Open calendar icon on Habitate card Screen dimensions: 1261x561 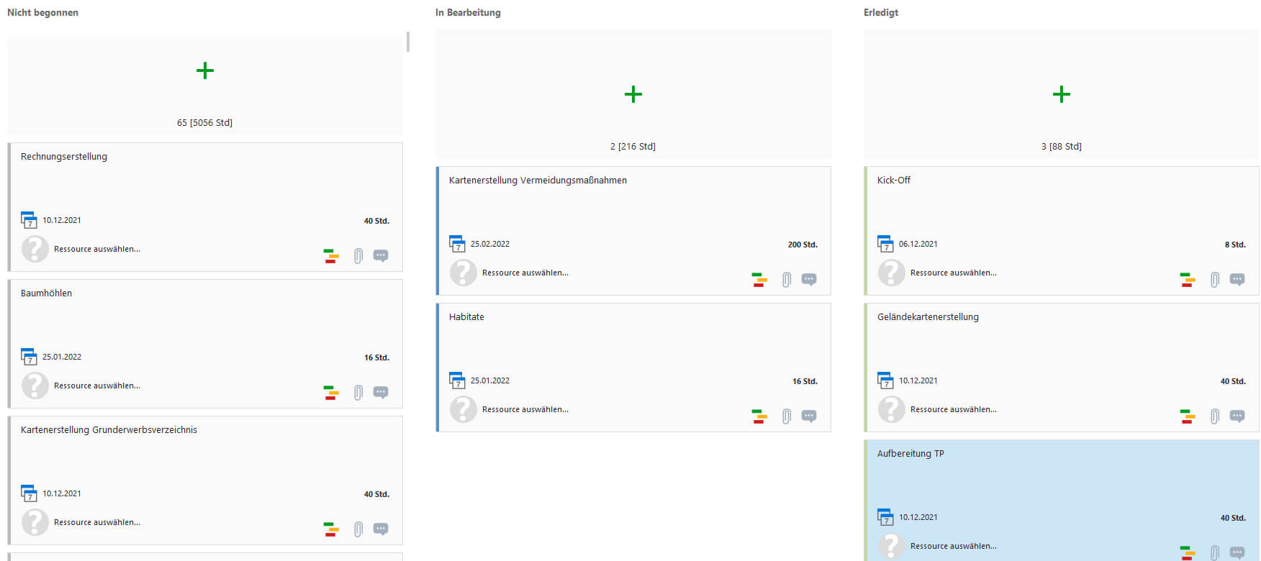tap(457, 380)
